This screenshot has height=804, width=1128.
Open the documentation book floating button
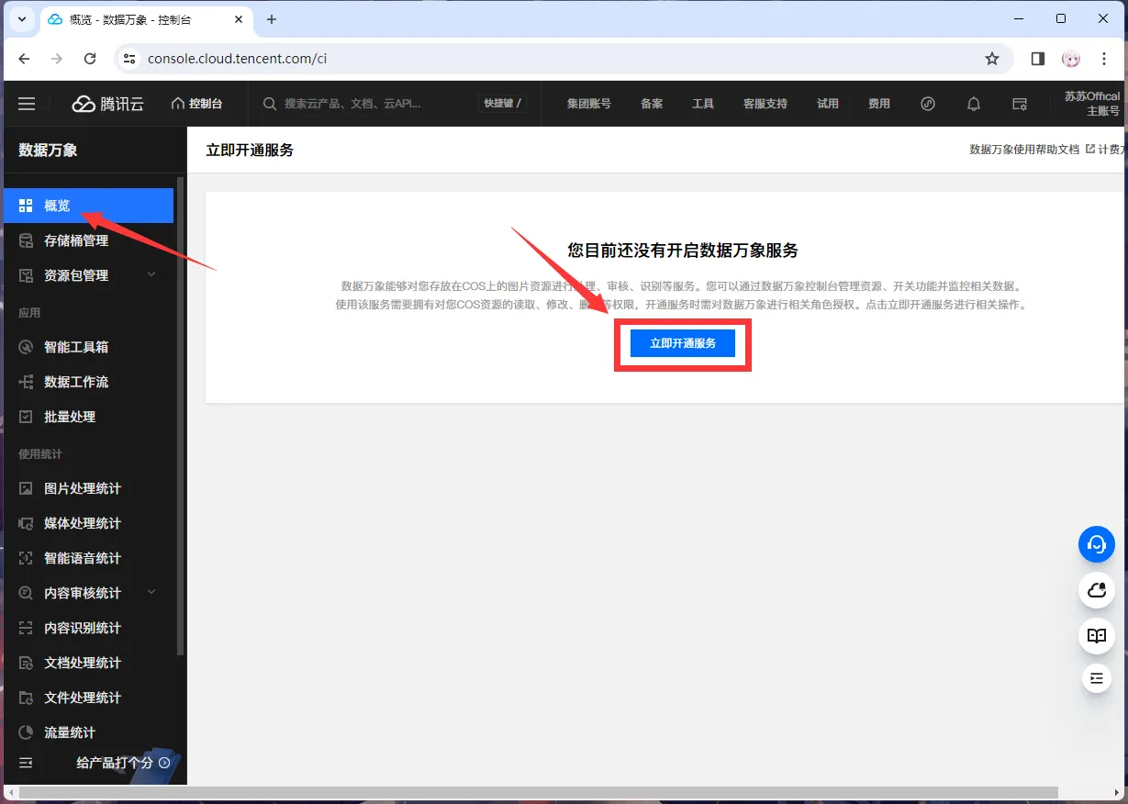pyautogui.click(x=1096, y=635)
